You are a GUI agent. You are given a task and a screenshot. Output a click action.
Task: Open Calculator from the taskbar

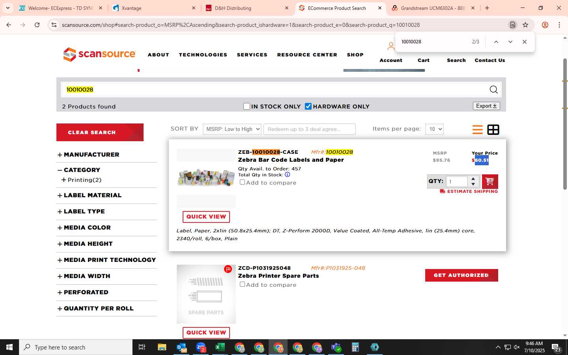(355, 347)
